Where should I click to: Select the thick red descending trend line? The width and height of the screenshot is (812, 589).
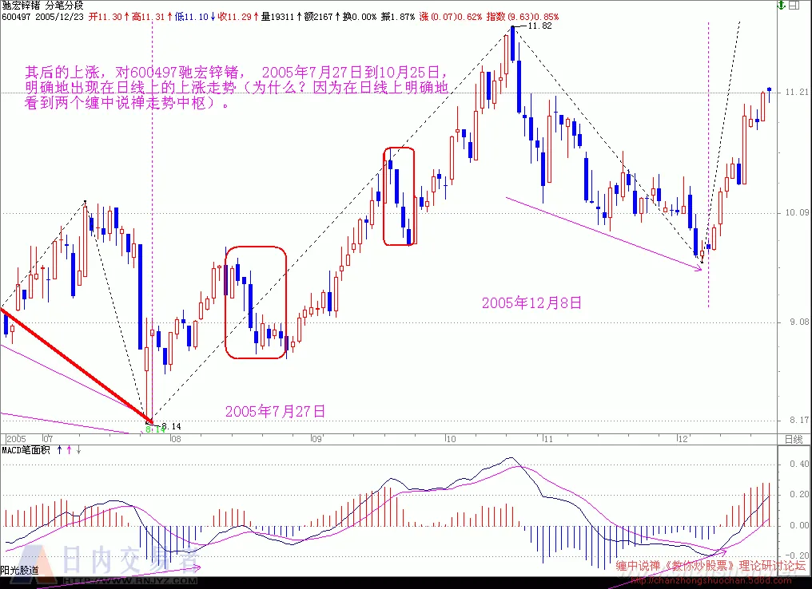[x=76, y=365]
